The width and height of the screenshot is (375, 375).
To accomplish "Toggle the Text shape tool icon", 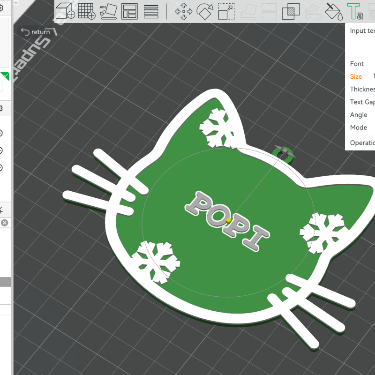I will 355,11.
